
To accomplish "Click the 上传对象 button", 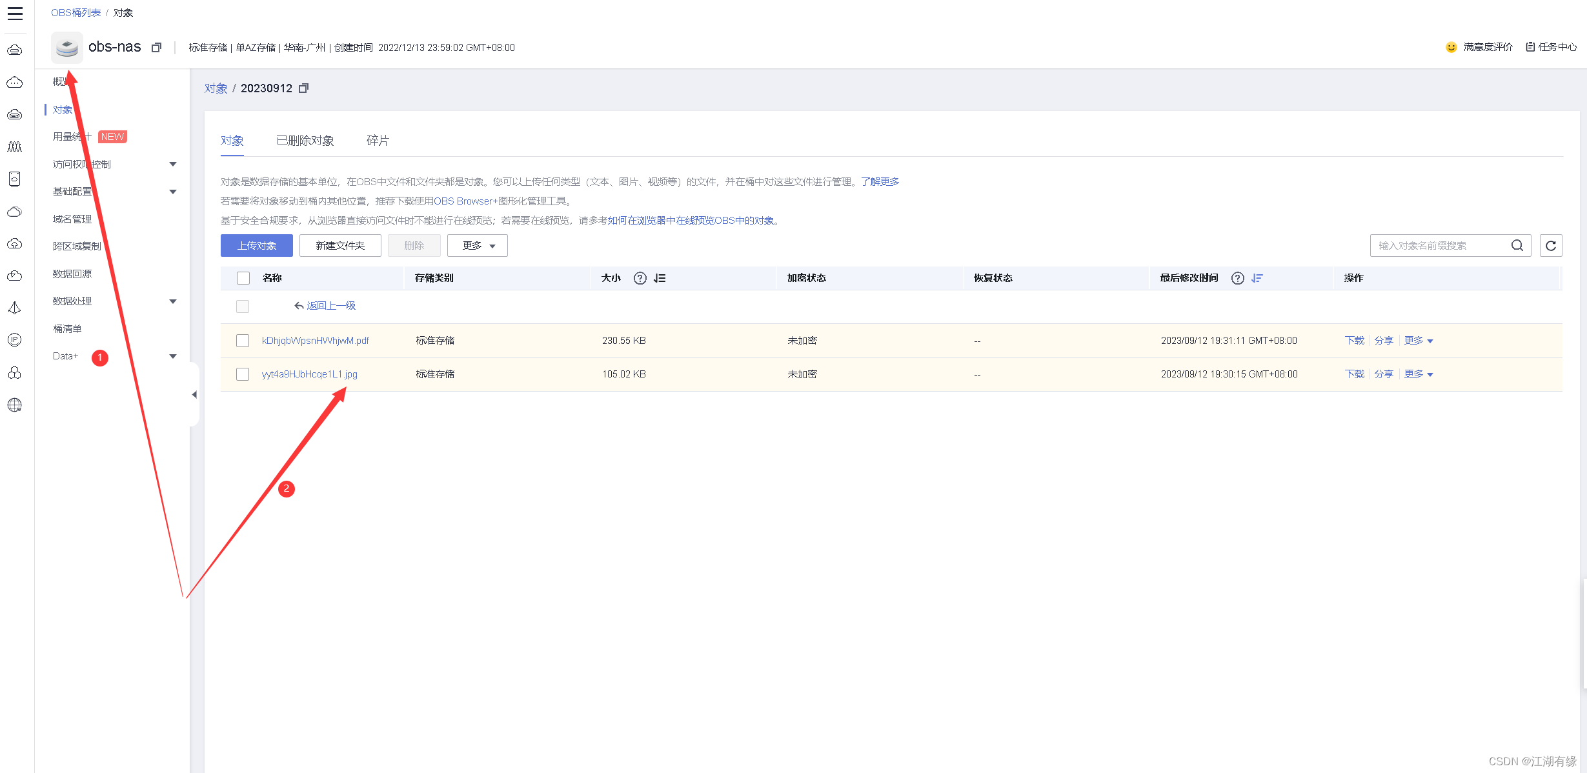I will (257, 245).
